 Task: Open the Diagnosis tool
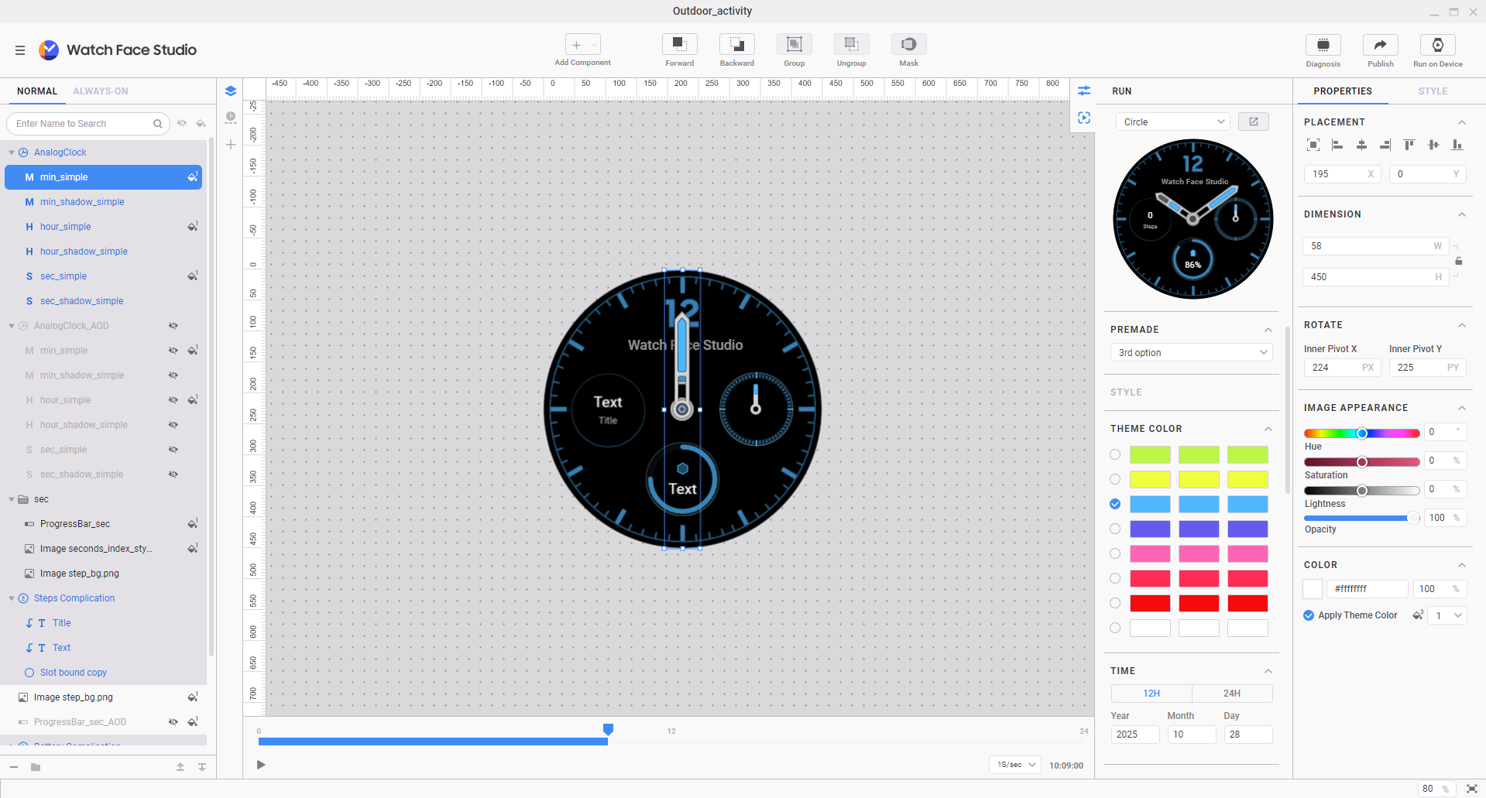1323,45
